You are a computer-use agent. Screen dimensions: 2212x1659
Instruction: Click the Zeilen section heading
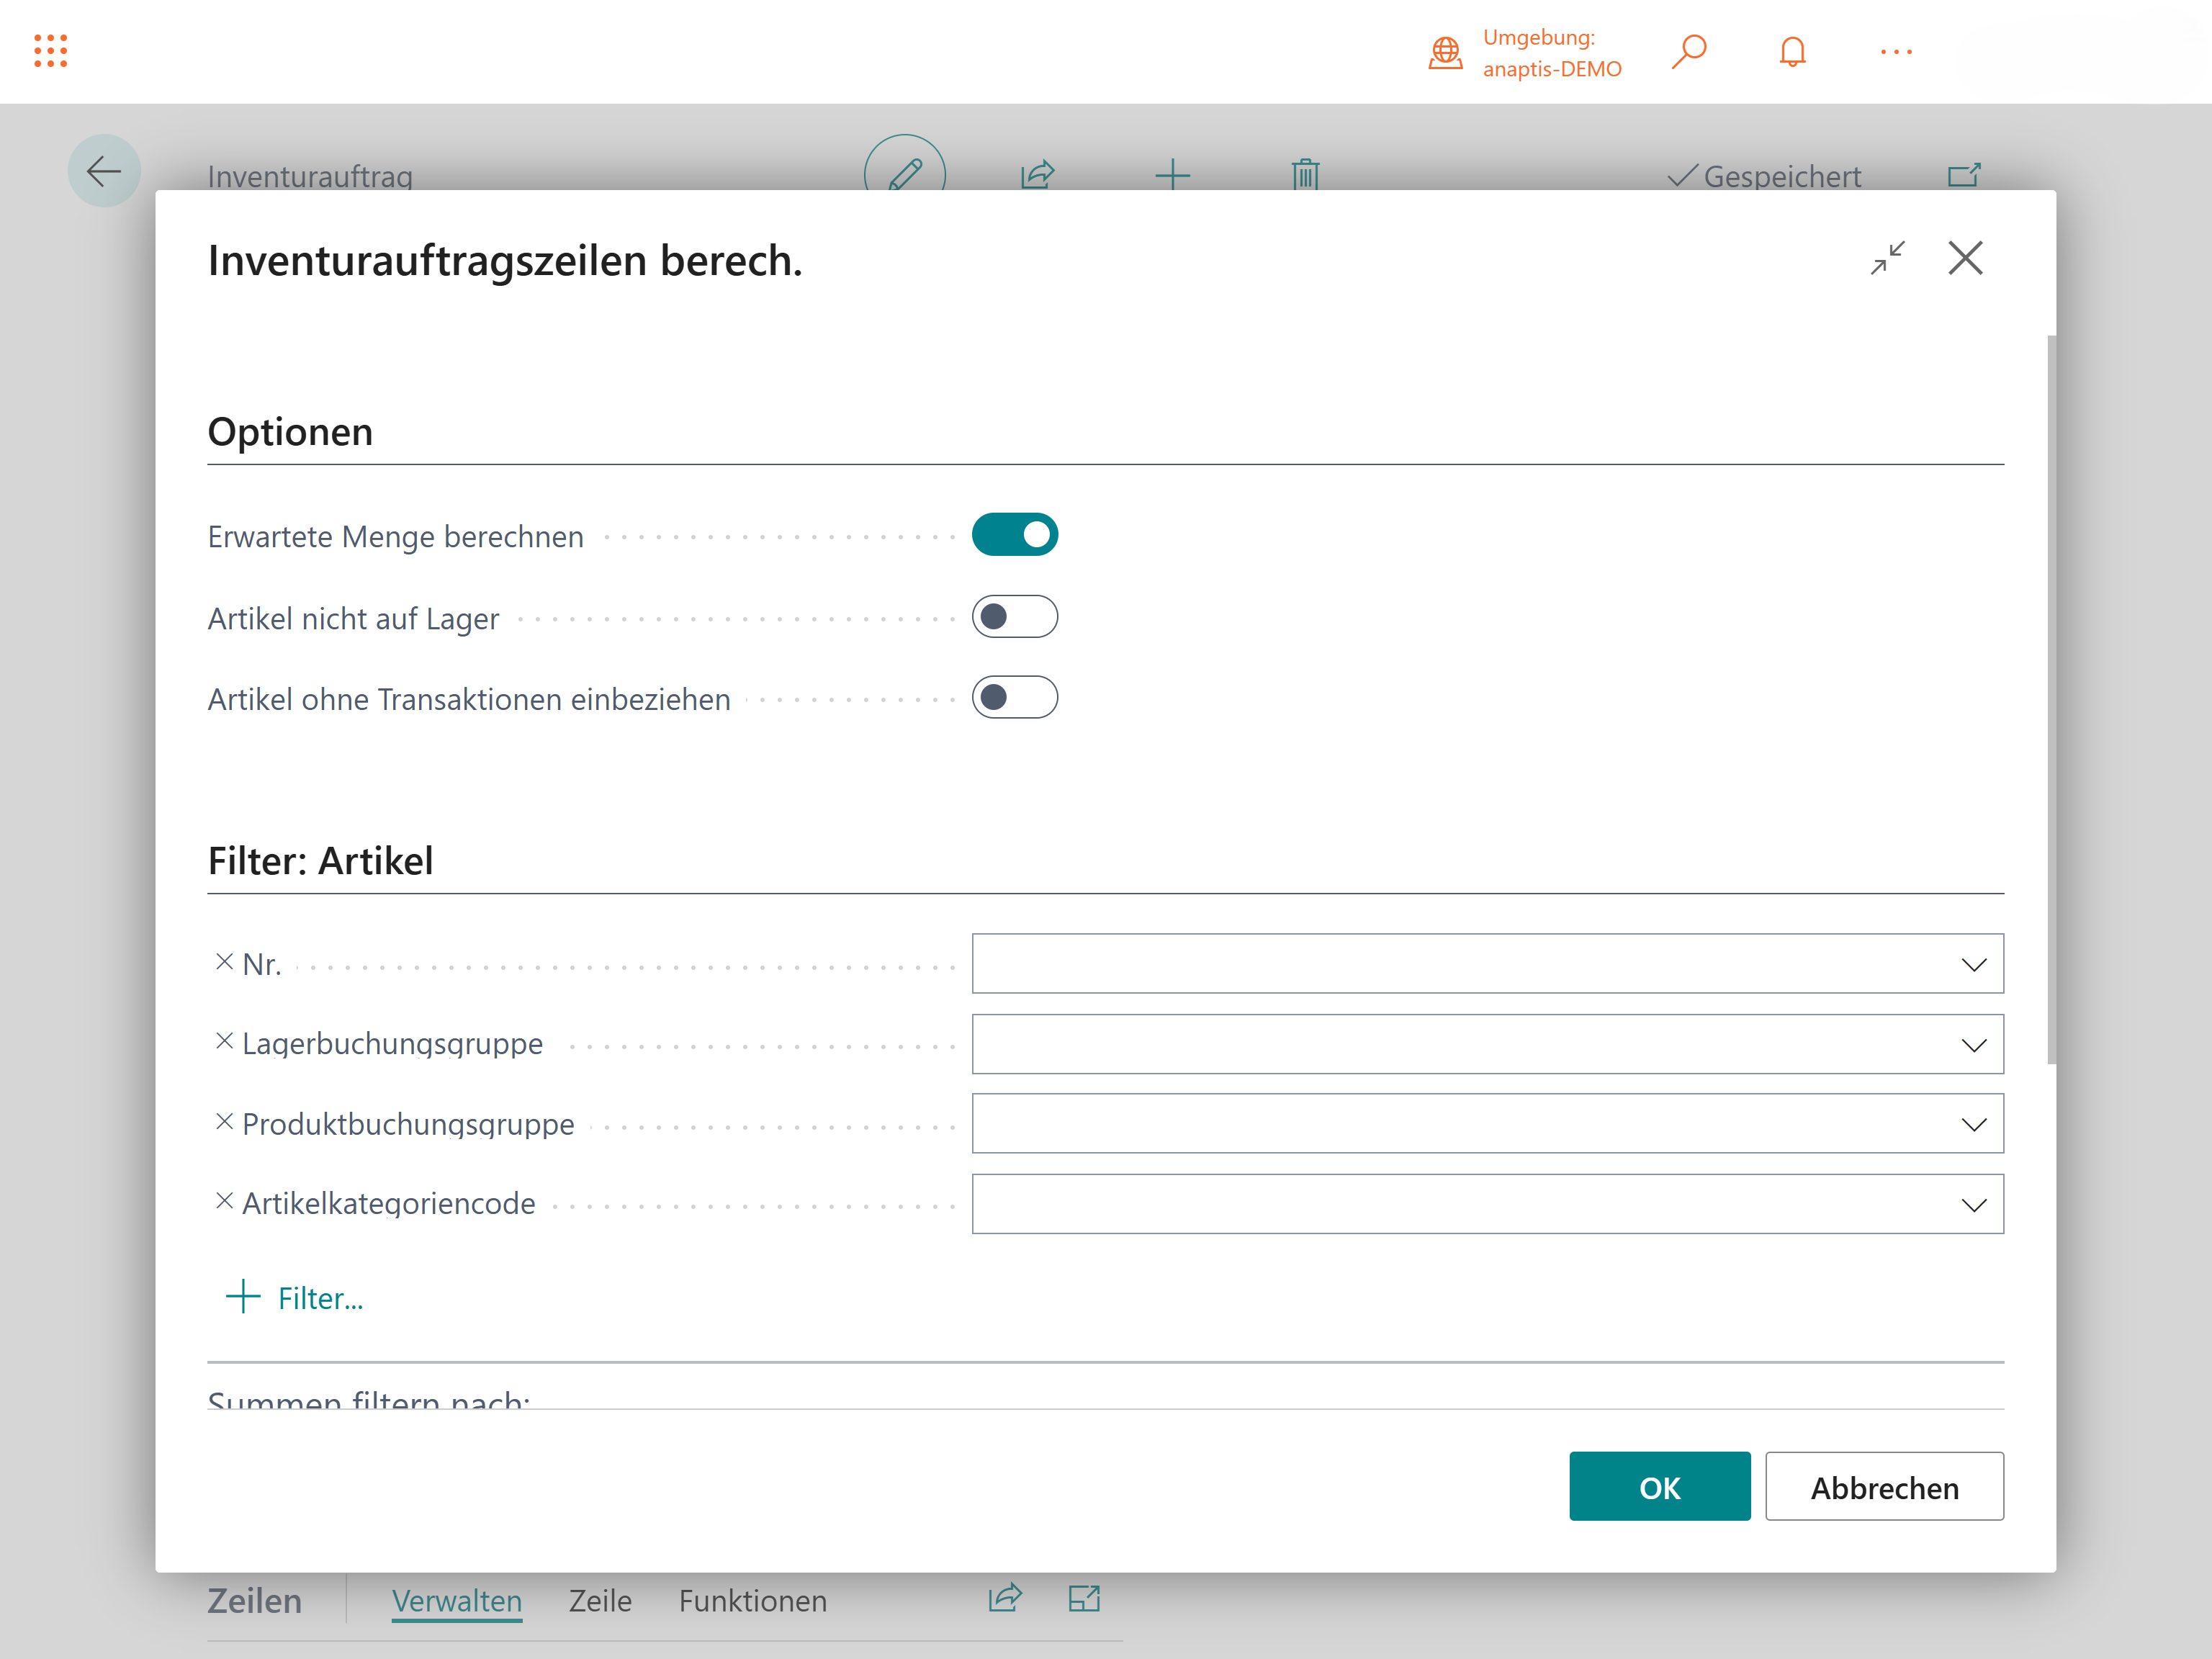coord(254,1601)
